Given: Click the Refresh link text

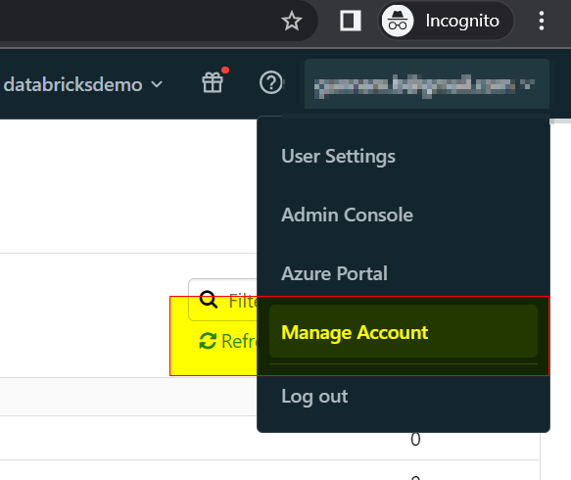Looking at the screenshot, I should tap(239, 341).
